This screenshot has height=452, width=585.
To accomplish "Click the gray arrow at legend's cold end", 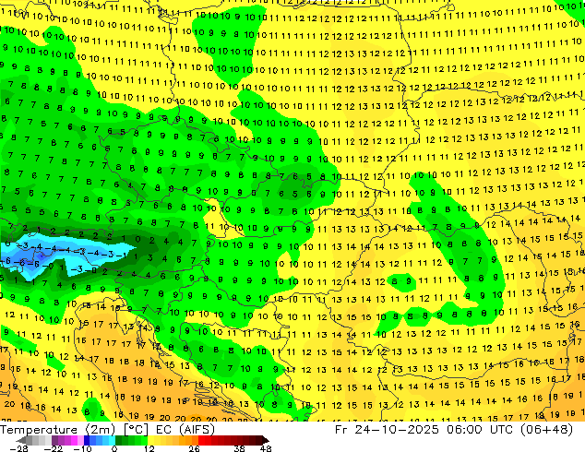I will [20, 440].
